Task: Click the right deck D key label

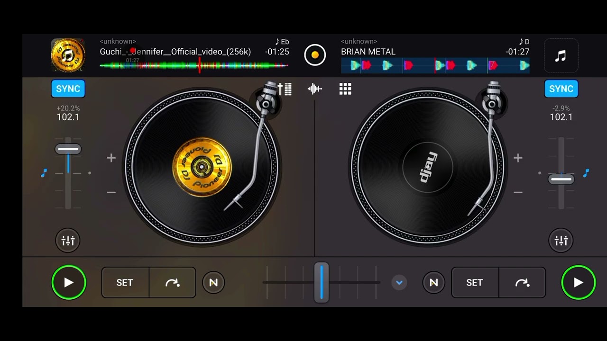Action: (524, 42)
